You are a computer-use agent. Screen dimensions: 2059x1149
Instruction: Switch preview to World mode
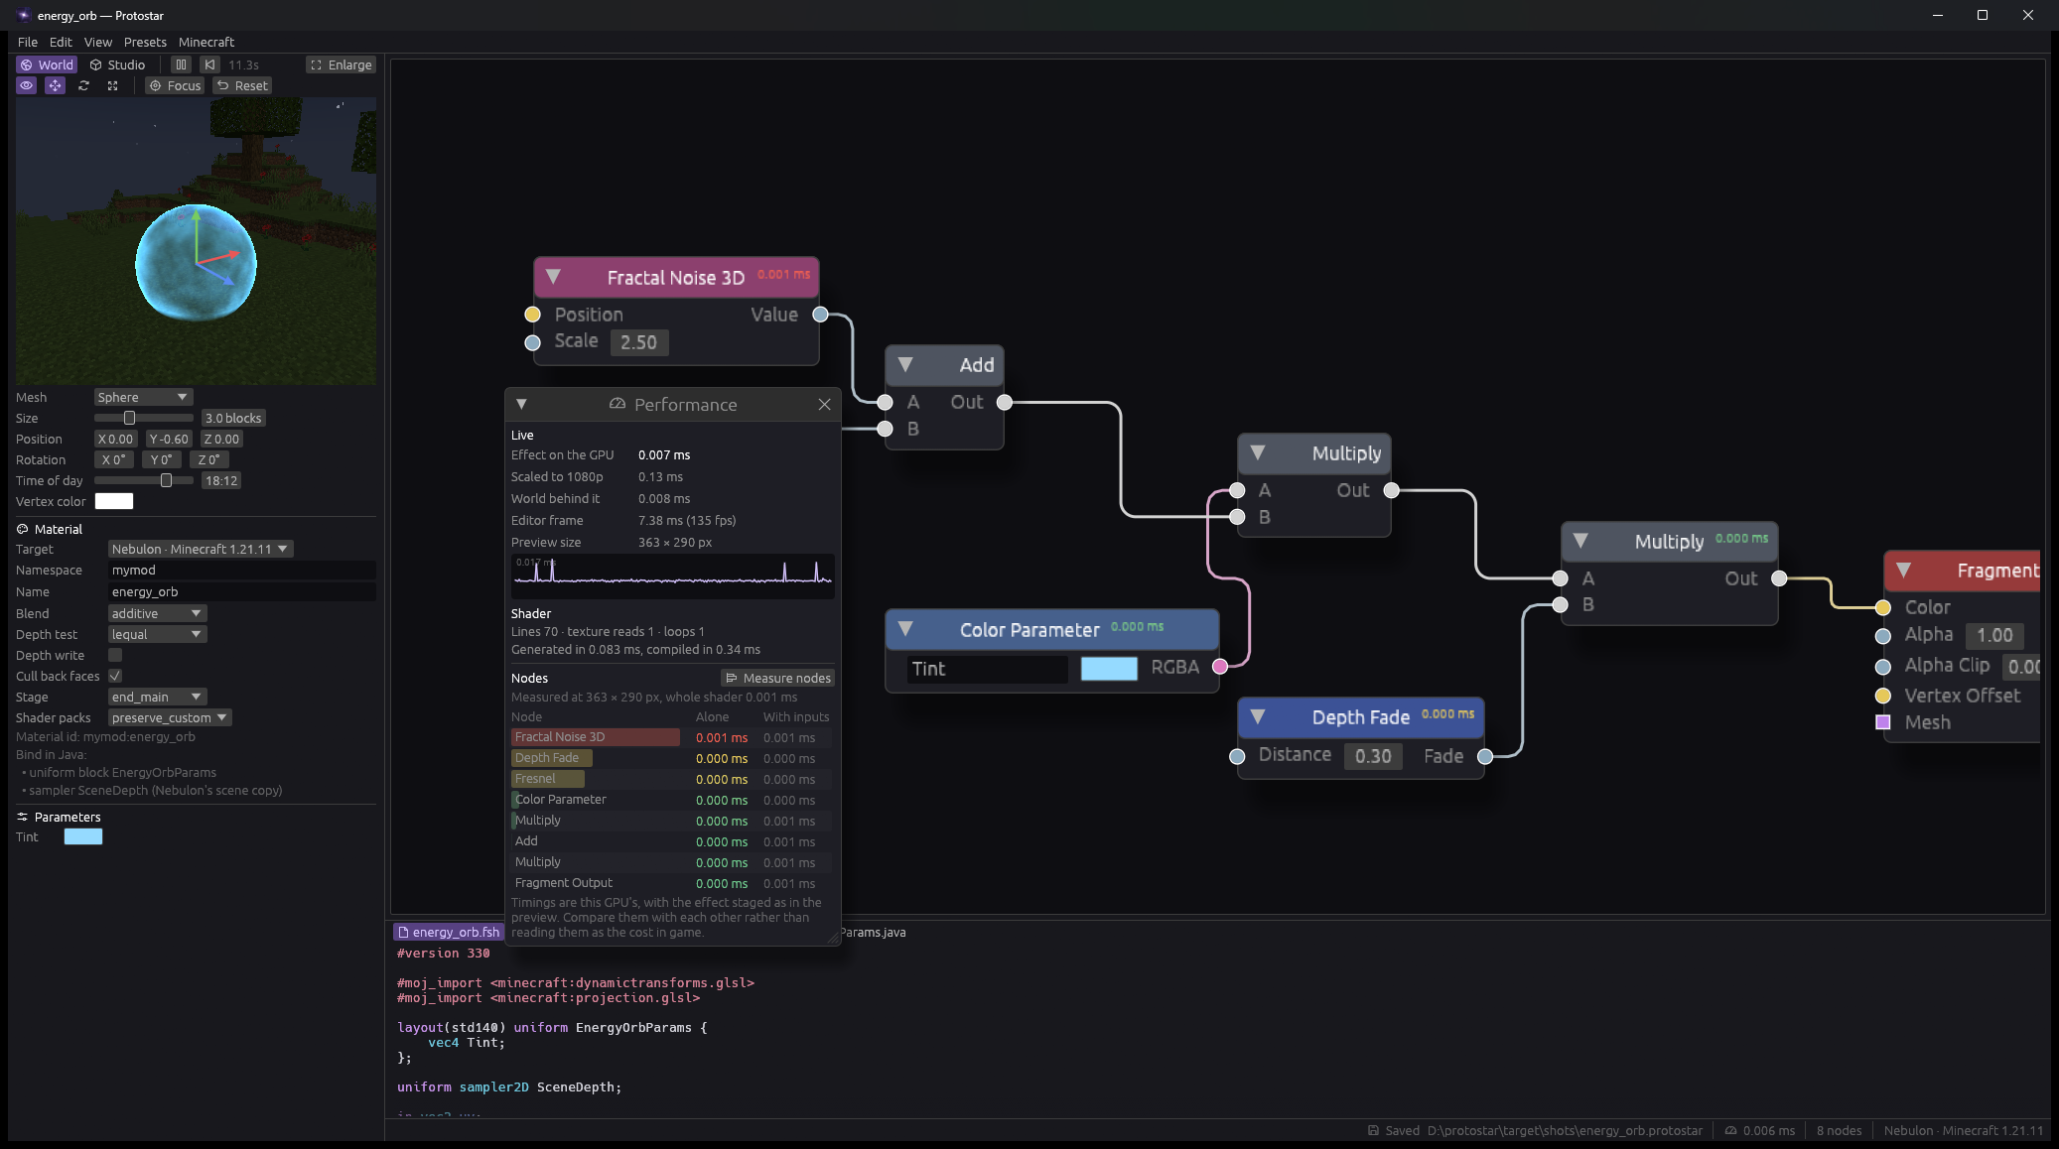(x=47, y=64)
